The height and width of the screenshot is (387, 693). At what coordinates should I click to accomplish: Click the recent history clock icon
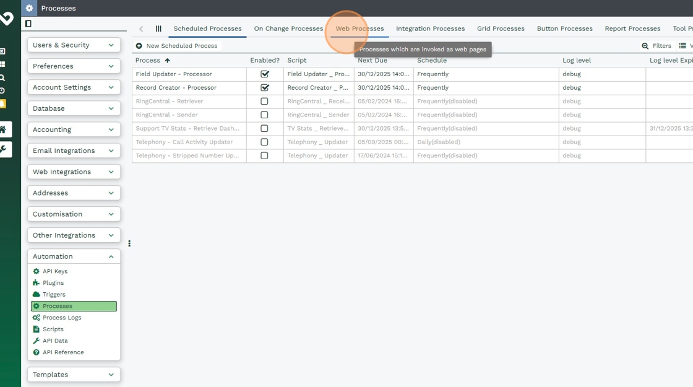point(2,90)
